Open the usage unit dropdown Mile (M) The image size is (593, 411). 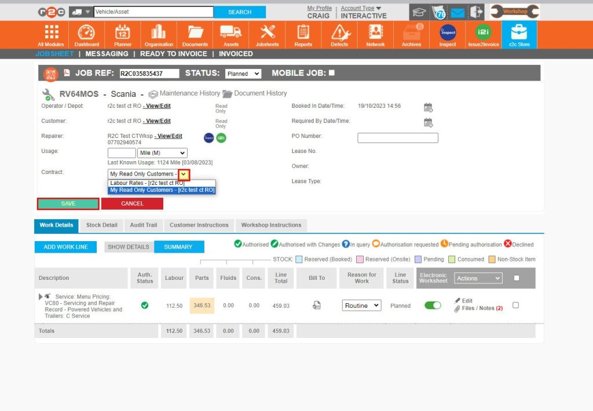tap(162, 153)
